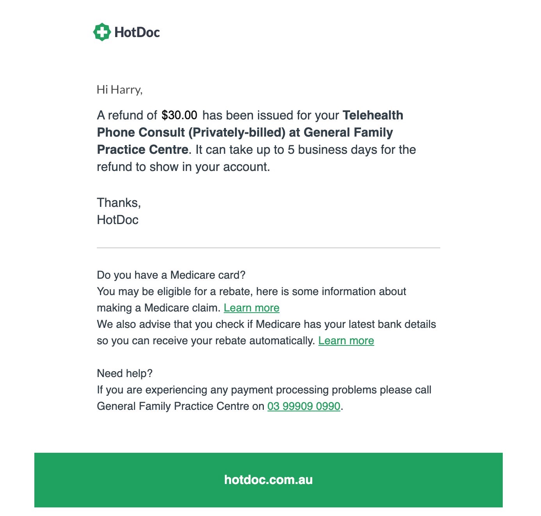Click the Thanks sign-off line

click(119, 203)
